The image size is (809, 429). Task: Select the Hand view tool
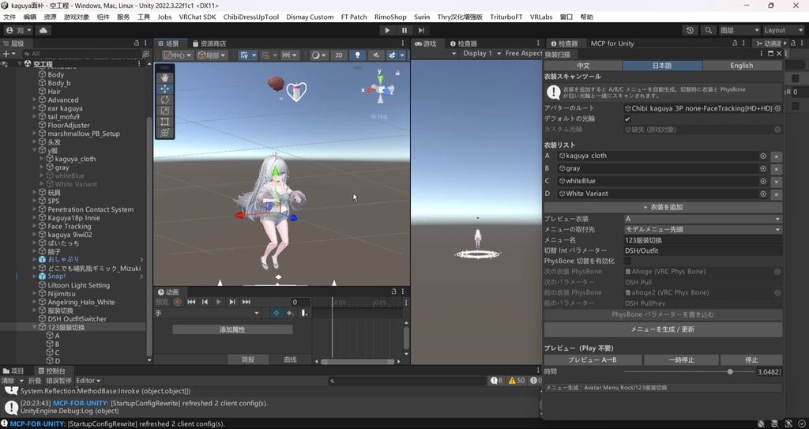[164, 77]
